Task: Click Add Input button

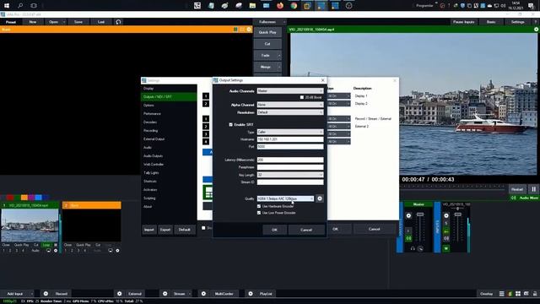Action: point(15,294)
